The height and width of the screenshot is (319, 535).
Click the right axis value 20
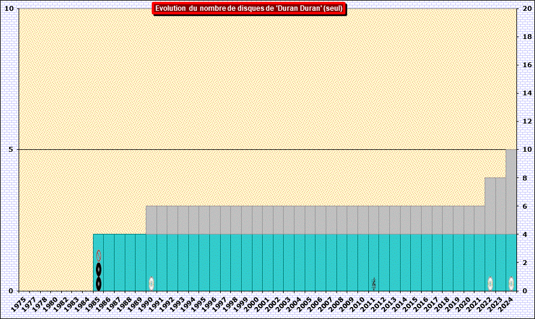pos(526,8)
